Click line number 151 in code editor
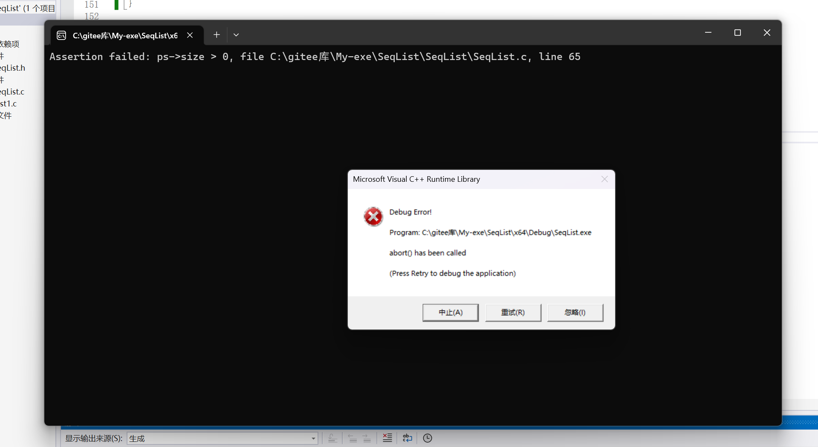Image resolution: width=818 pixels, height=447 pixels. coord(92,5)
